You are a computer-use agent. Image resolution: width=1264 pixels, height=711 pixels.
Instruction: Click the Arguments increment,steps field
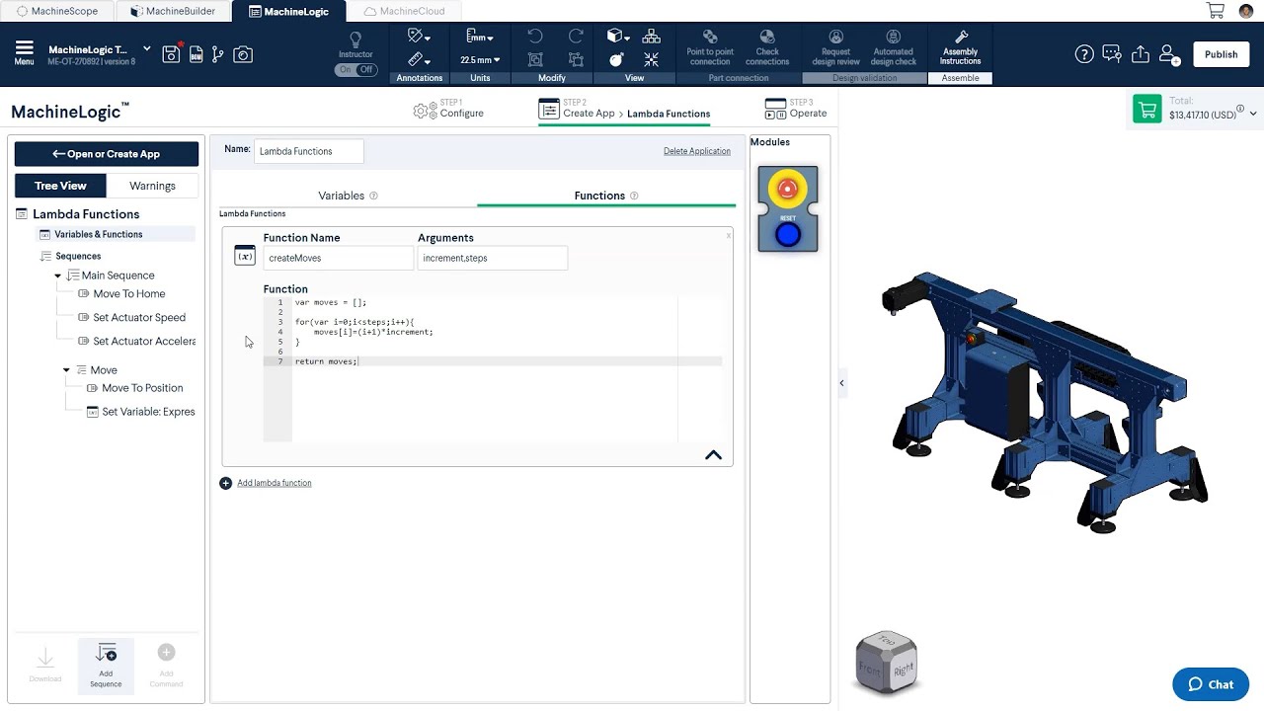pos(492,258)
